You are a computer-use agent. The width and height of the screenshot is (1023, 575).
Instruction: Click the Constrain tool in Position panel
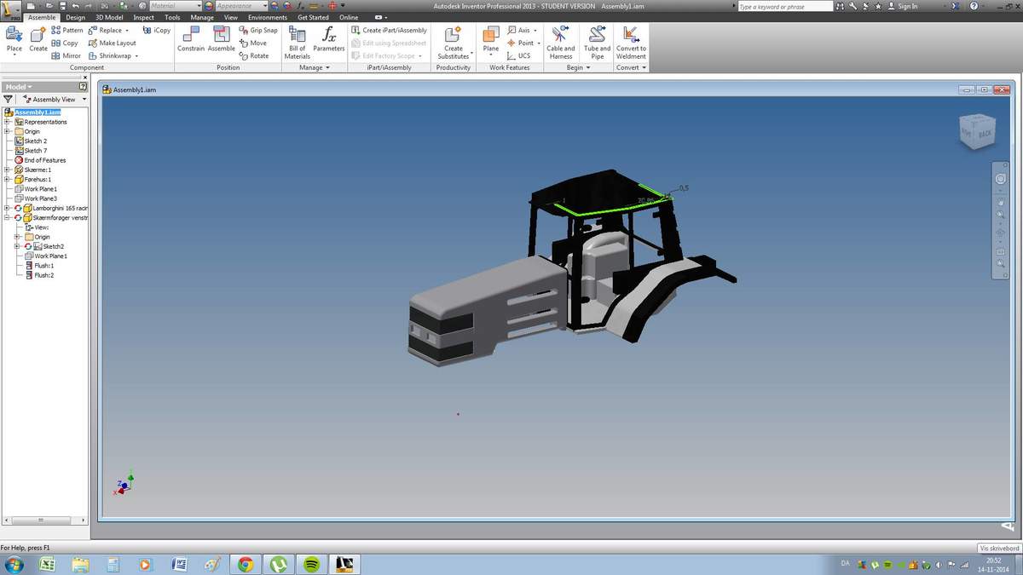point(190,39)
